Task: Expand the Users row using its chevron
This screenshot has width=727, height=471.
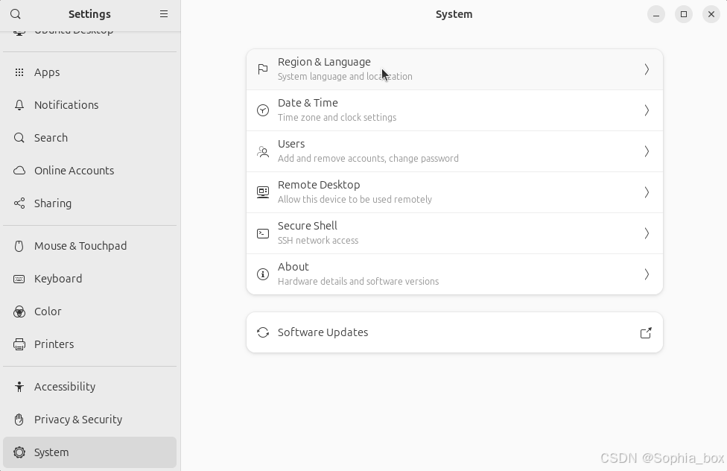Action: coord(646,151)
